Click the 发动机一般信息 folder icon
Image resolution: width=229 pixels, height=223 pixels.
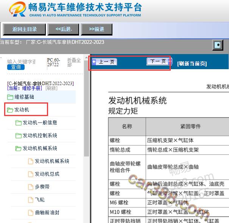click(19, 123)
